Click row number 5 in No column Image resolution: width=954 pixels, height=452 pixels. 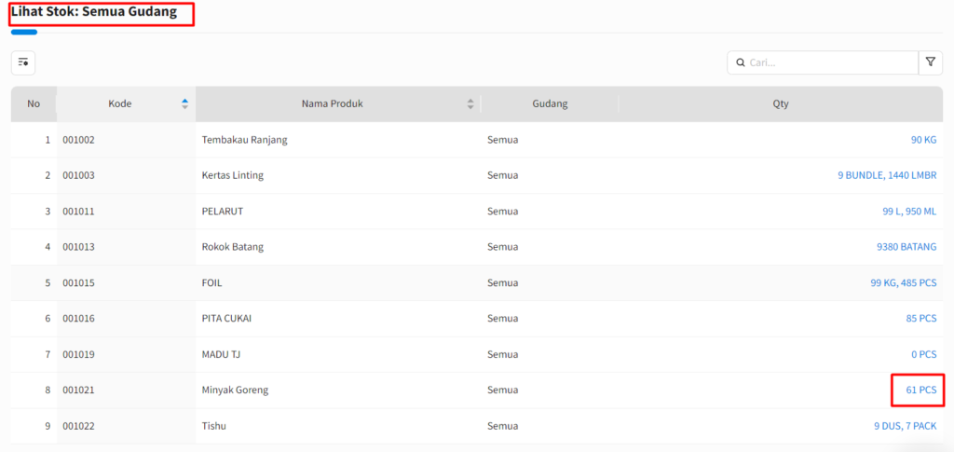coord(48,283)
